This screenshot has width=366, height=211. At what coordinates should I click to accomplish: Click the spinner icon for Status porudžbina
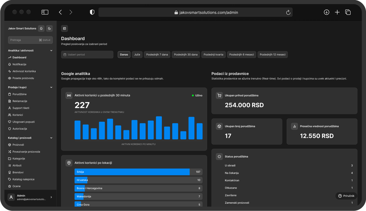(219, 157)
